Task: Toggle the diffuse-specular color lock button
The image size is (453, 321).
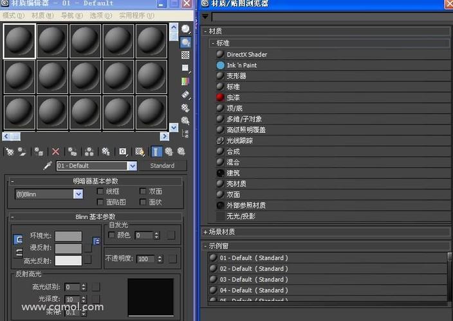Action: pos(19,253)
